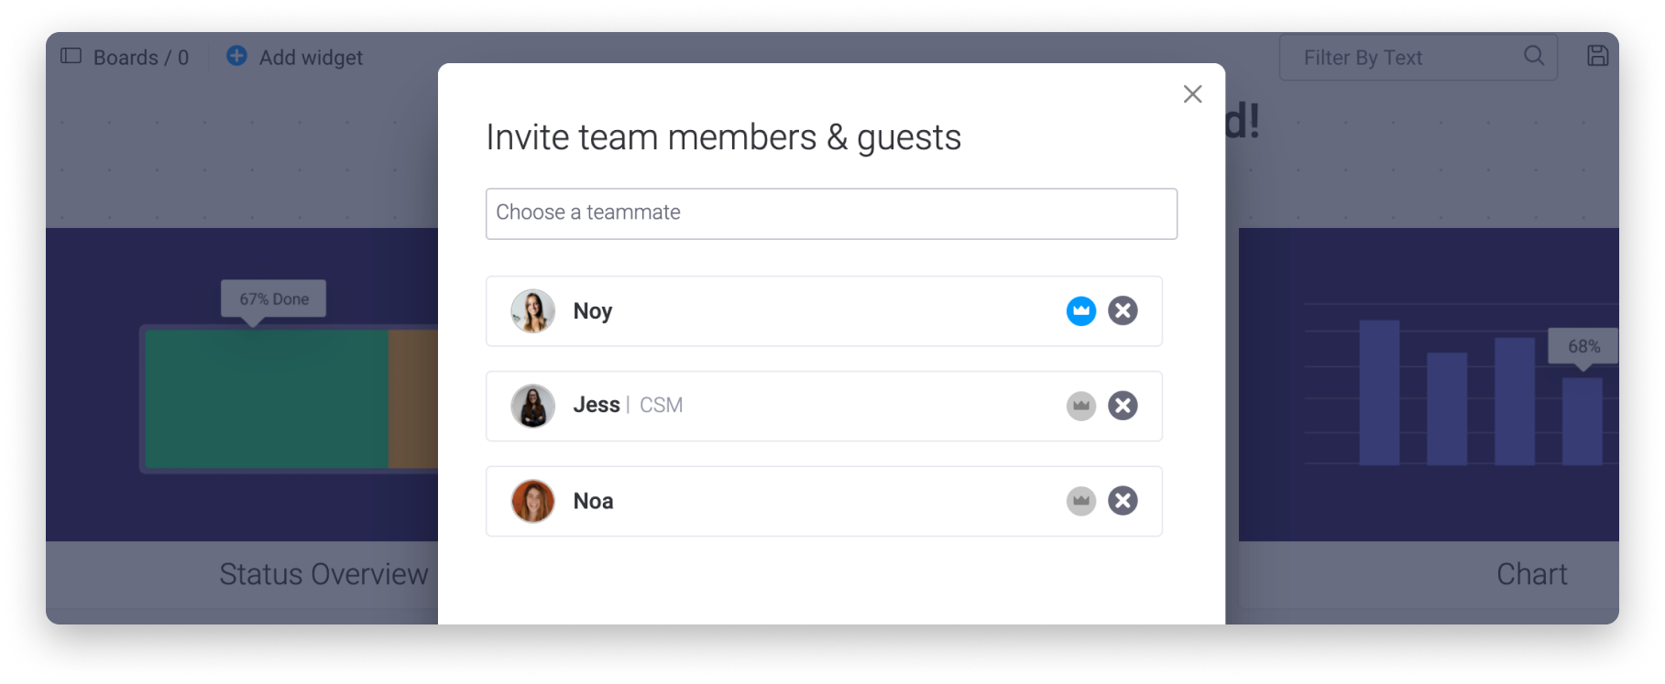Click the blue plus Add widget icon

pyautogui.click(x=236, y=56)
